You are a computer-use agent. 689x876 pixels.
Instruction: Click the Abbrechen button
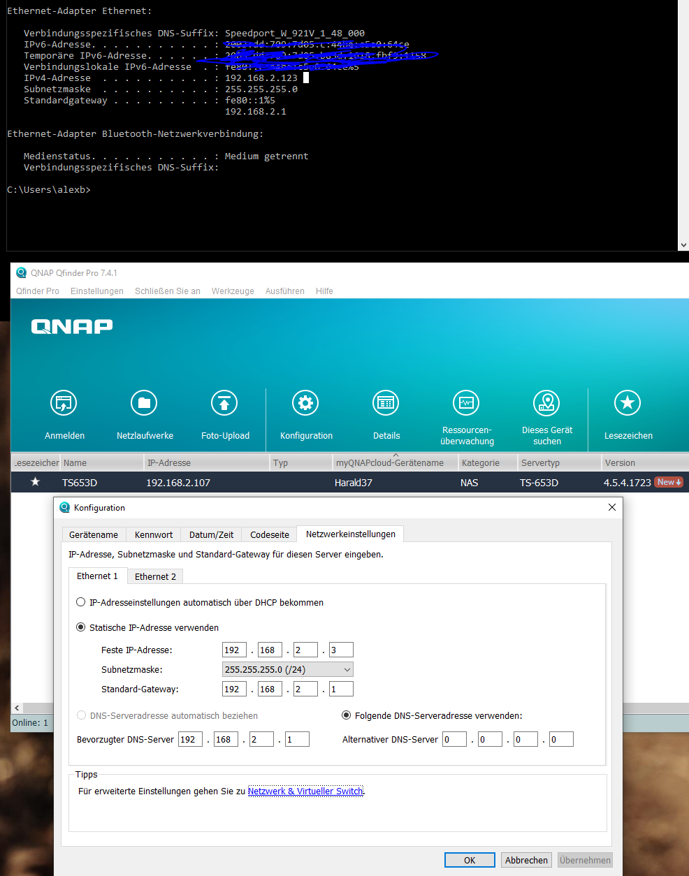[x=526, y=860]
